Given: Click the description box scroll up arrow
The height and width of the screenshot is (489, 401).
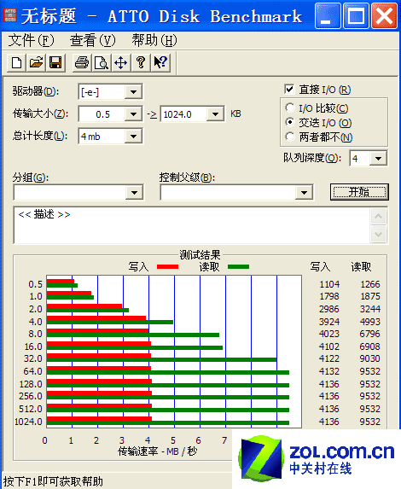Looking at the screenshot, I should point(379,217).
